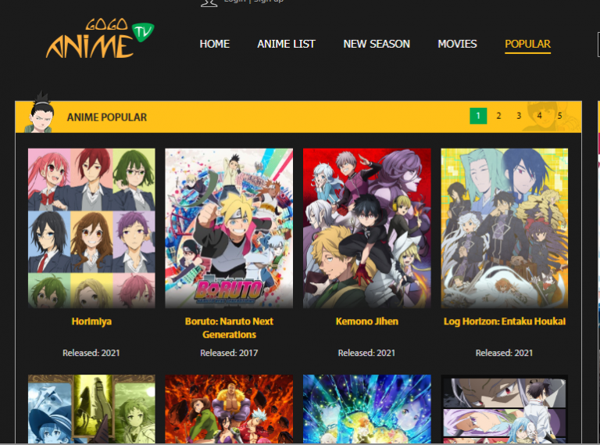Click the Shikamaru character icon beside ANIME POPULAR
Viewport: 600px width, 445px height.
(40, 113)
